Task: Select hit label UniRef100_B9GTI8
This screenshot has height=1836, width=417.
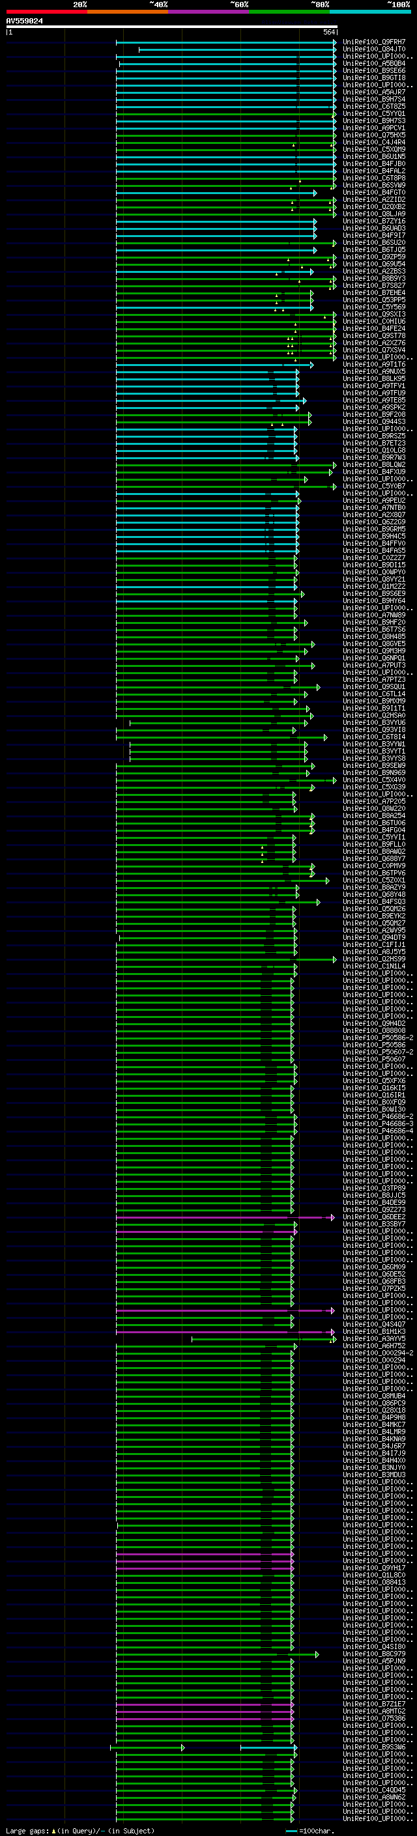Action: click(373, 78)
